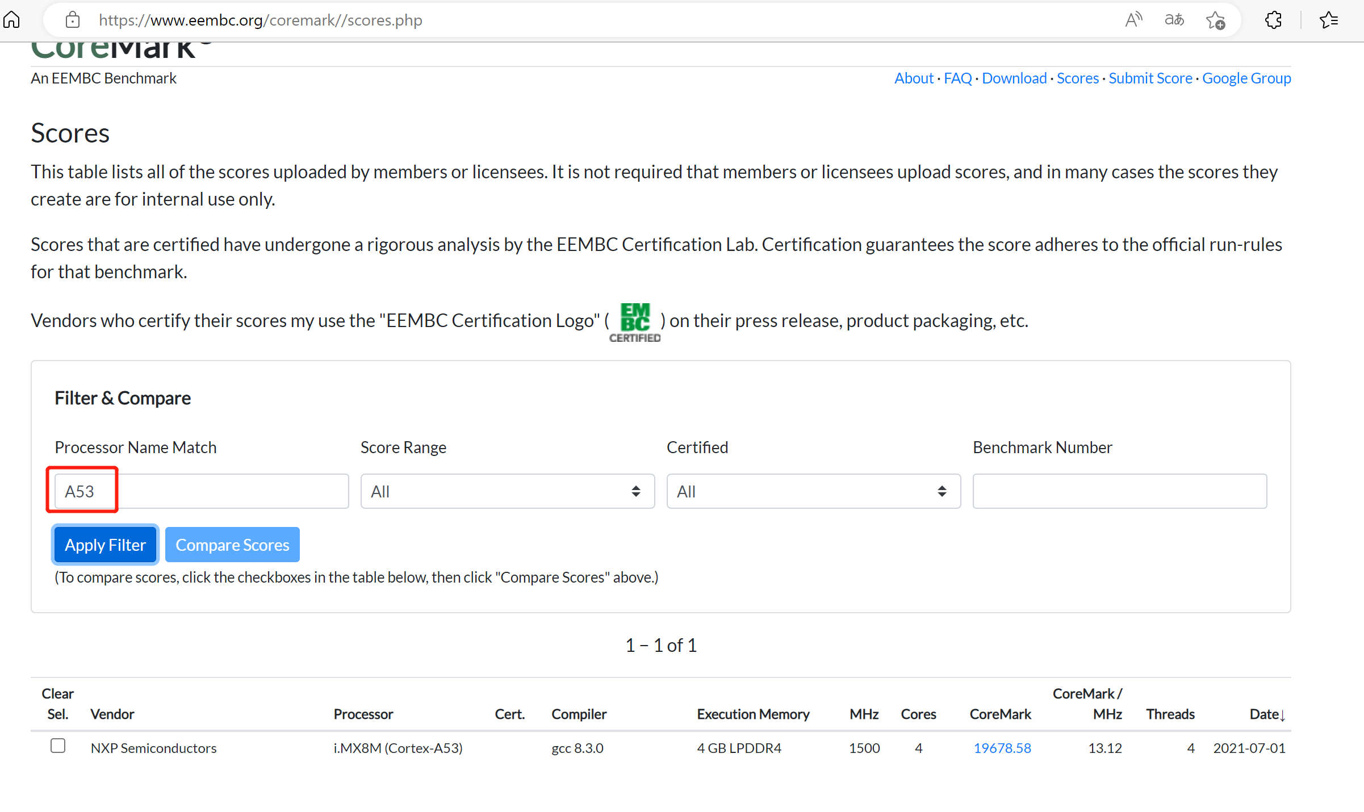Select the 4 GB LPDDR4 memory cell
This screenshot has width=1364, height=812.
(x=739, y=748)
